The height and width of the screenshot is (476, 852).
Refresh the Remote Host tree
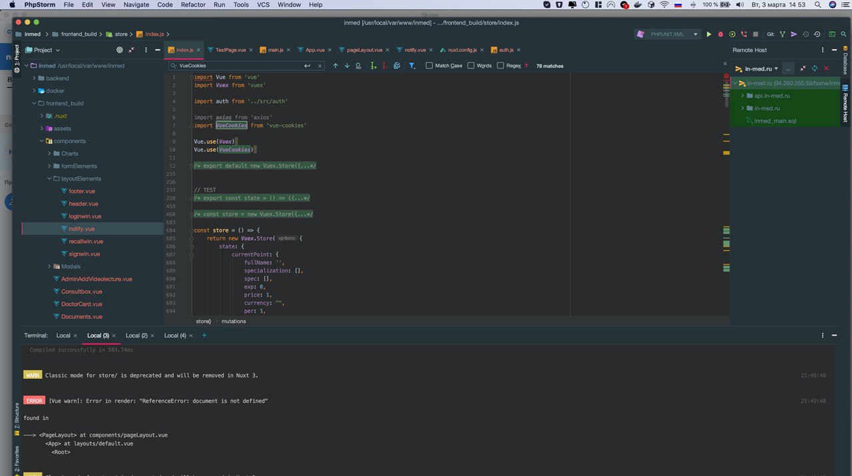tap(815, 69)
